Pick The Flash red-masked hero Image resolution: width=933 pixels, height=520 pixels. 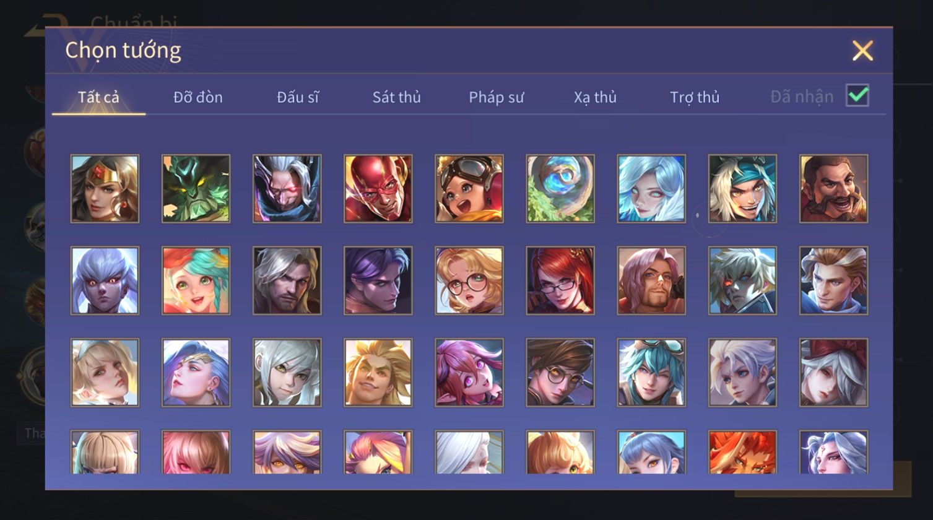click(378, 189)
